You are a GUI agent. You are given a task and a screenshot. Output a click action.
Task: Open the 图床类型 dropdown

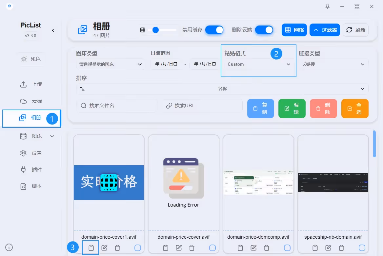[111, 64]
